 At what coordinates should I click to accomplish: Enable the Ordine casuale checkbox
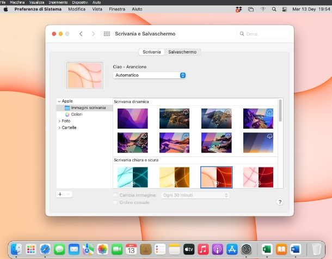click(115, 202)
